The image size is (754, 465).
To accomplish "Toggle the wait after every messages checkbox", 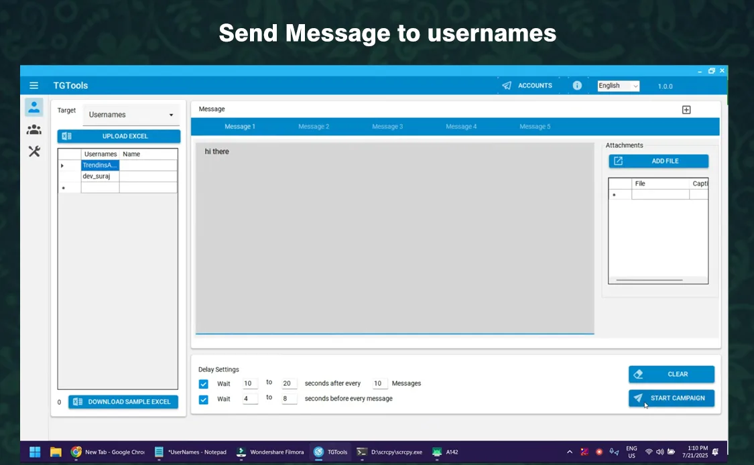I will (204, 384).
